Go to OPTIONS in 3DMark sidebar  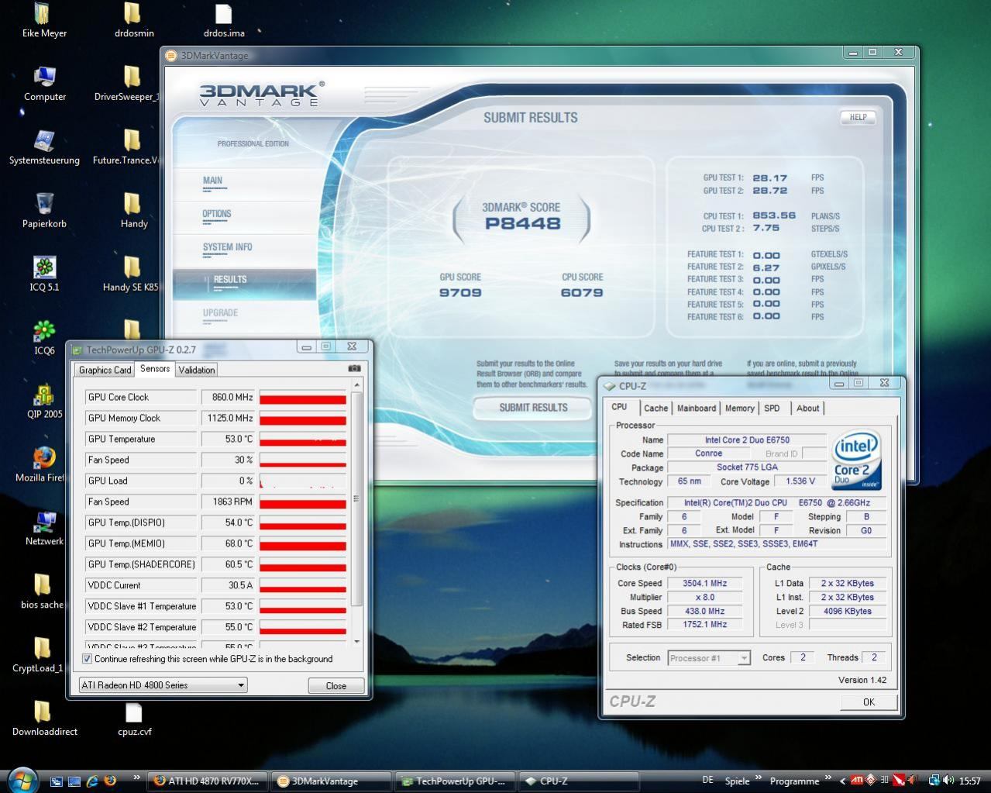[217, 214]
